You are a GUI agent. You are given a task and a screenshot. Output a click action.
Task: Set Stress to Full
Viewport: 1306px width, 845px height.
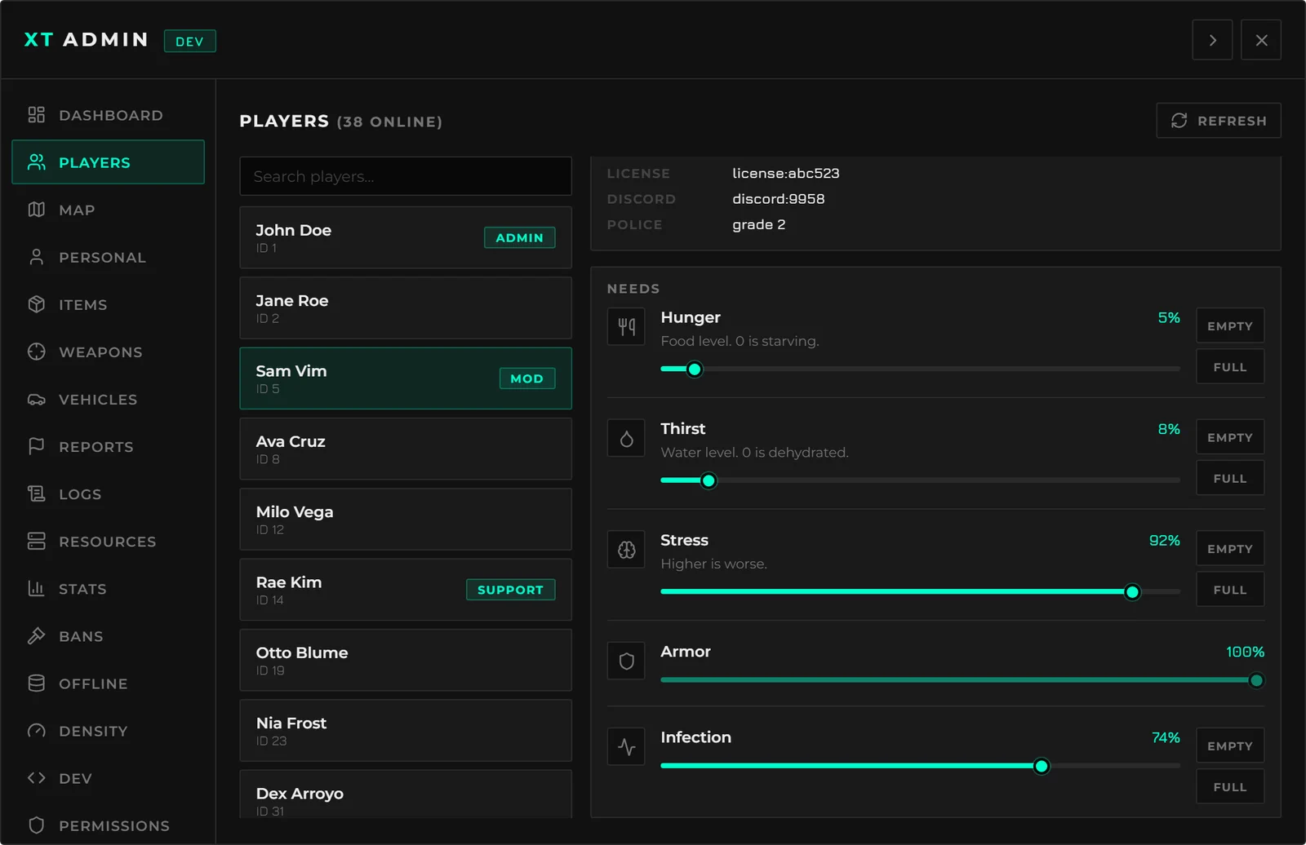coord(1230,590)
